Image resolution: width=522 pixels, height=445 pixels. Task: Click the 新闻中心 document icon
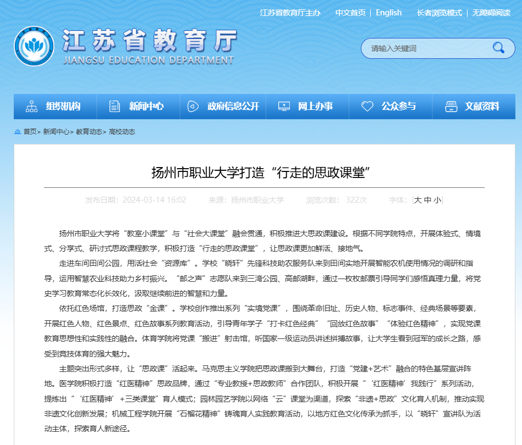[x=114, y=107]
